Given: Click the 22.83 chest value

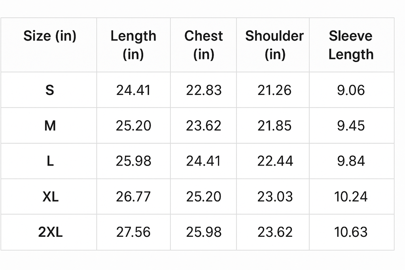Looking at the screenshot, I should pos(204,90).
